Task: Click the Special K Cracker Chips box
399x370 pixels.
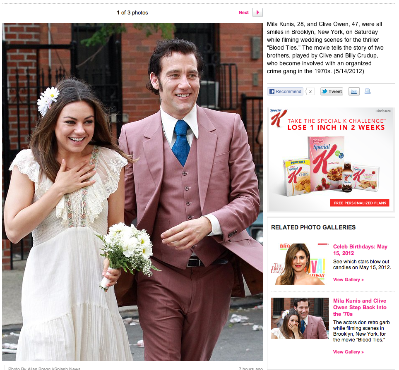Action: pos(296,177)
